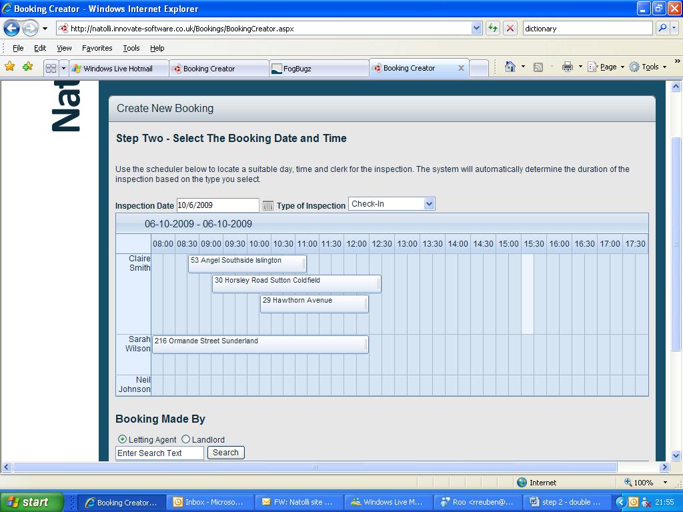Click the browser Forward arrow button

coord(30,29)
